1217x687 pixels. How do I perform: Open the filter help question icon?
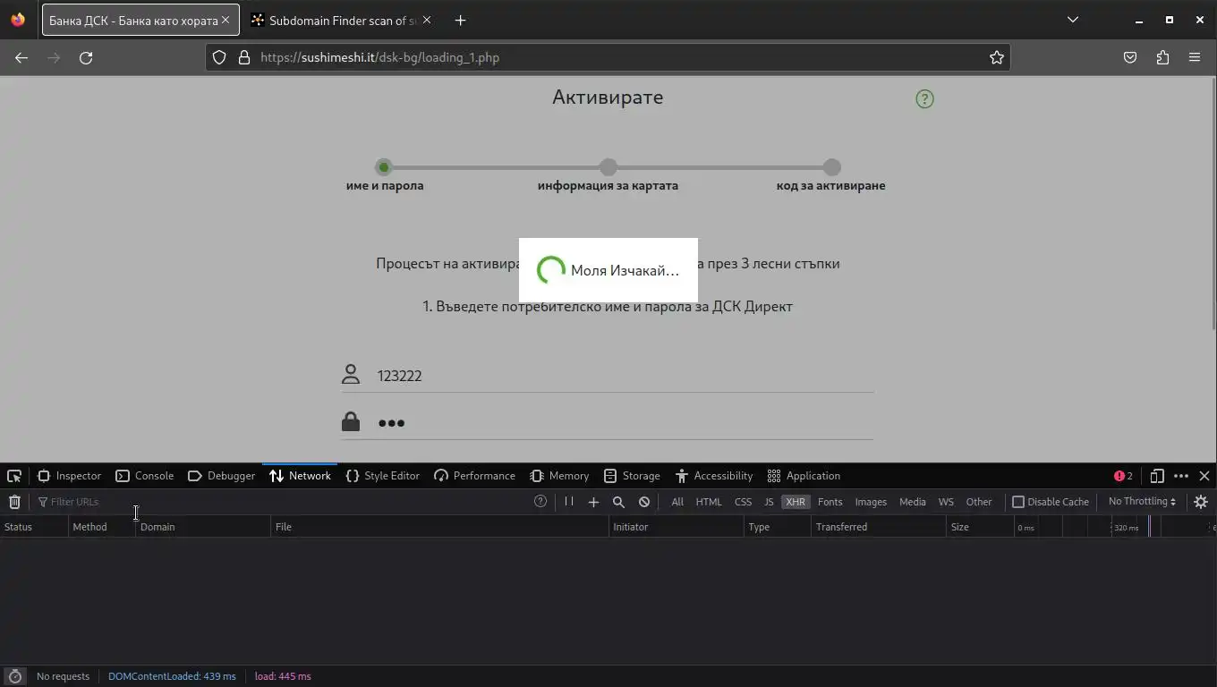[x=540, y=502]
